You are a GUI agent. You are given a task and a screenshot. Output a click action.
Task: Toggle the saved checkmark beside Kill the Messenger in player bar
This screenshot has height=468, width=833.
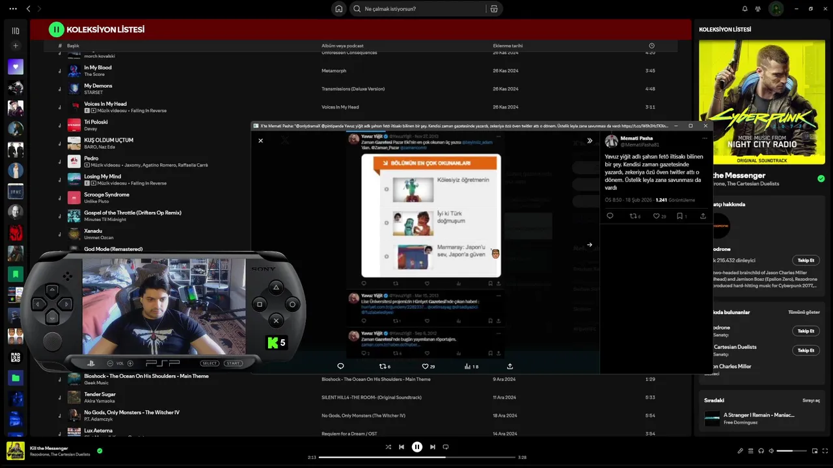[100, 450]
